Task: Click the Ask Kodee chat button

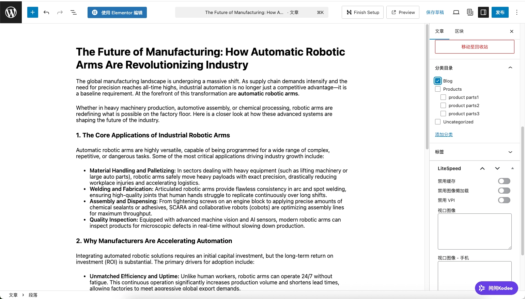Action: pos(496,288)
